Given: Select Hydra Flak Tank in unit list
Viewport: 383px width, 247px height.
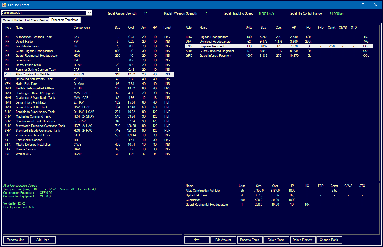Looking at the screenshot, I should 89,84.
